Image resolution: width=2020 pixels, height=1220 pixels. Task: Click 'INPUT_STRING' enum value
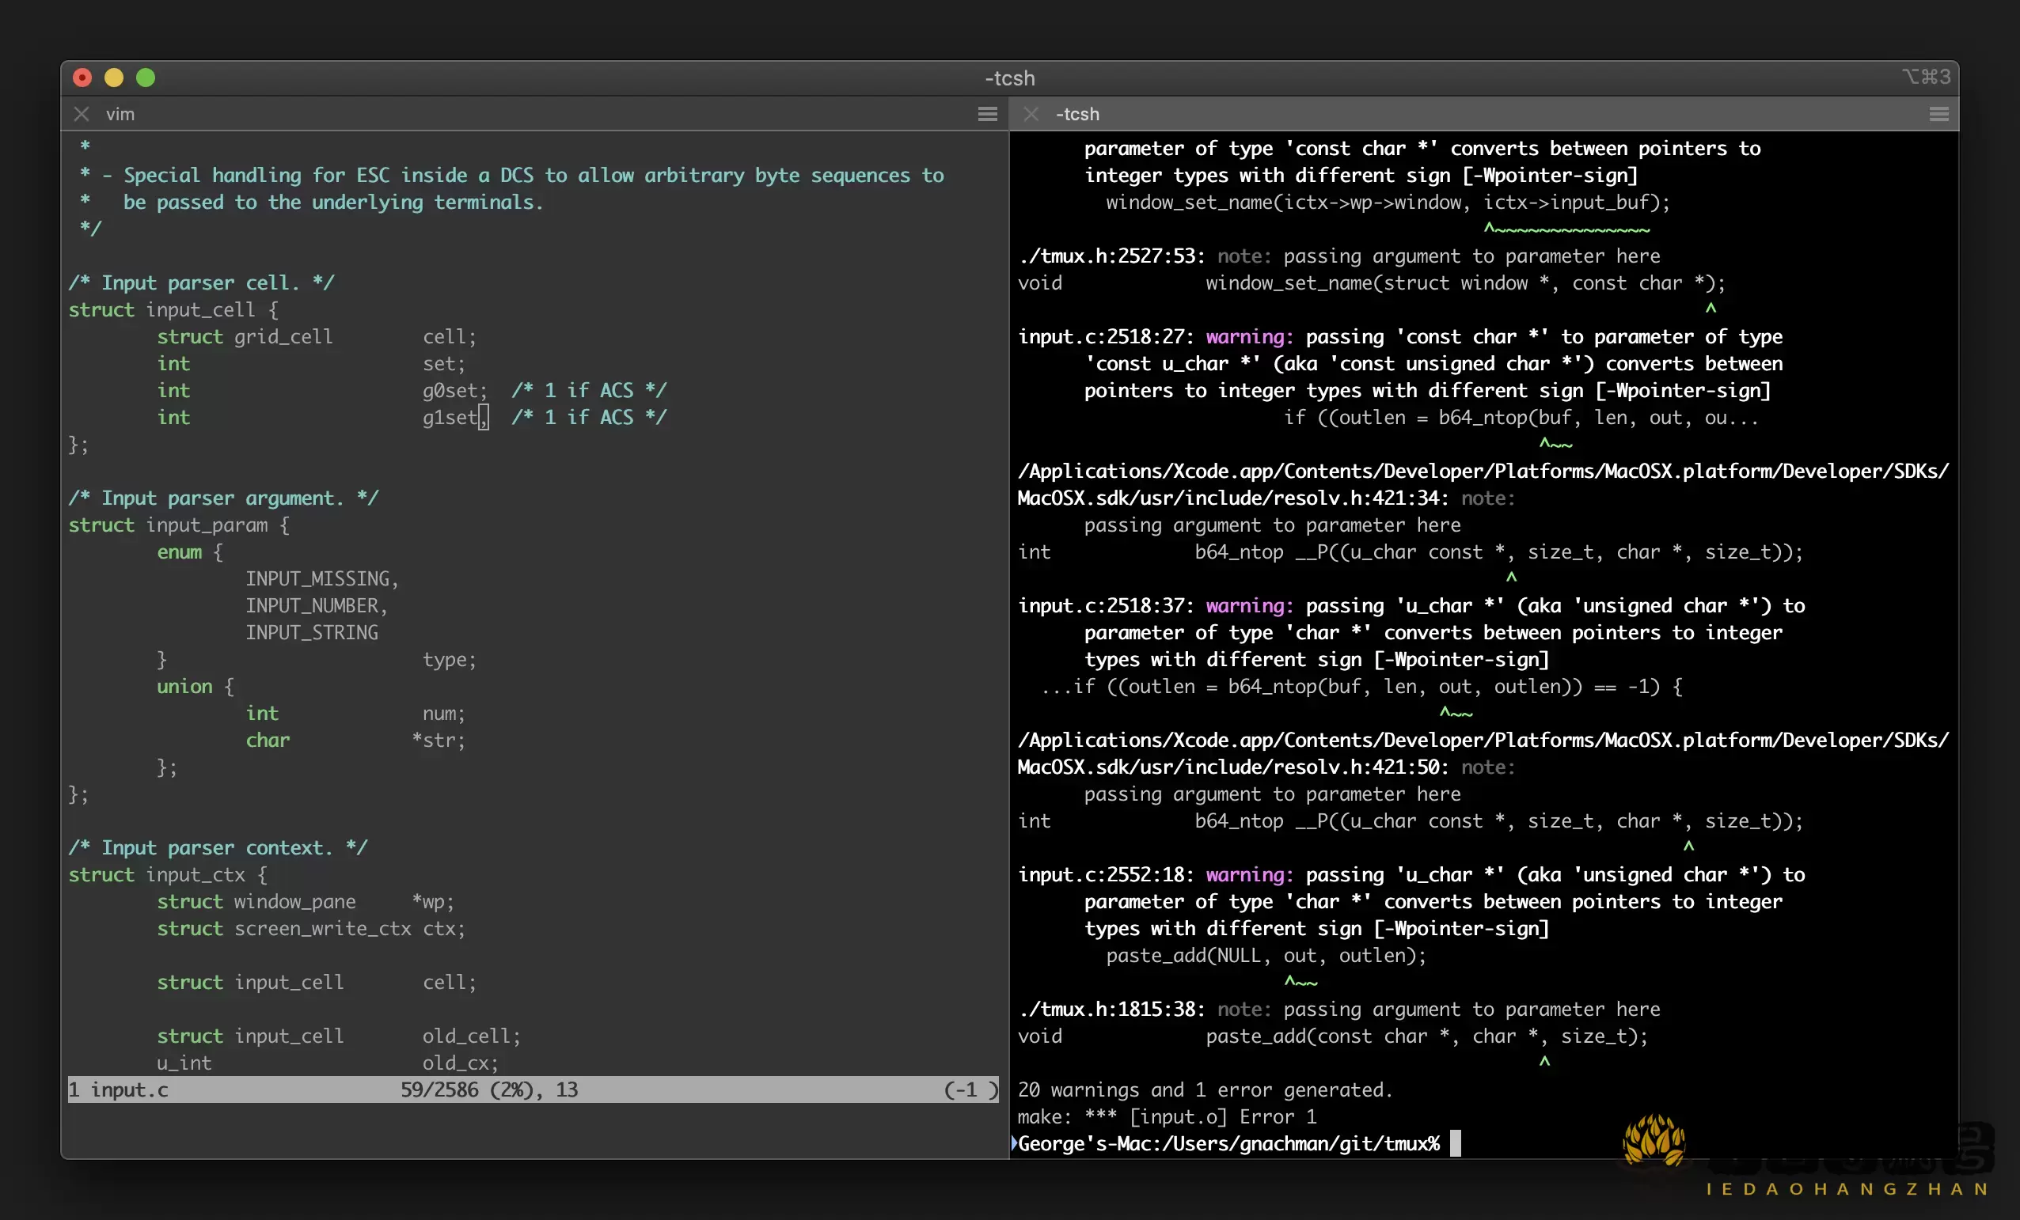coord(312,632)
